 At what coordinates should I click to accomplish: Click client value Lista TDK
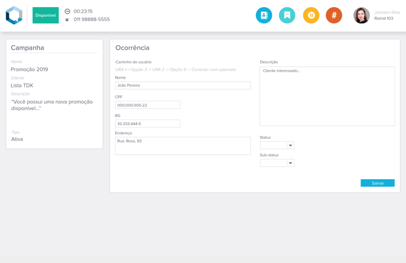click(22, 85)
